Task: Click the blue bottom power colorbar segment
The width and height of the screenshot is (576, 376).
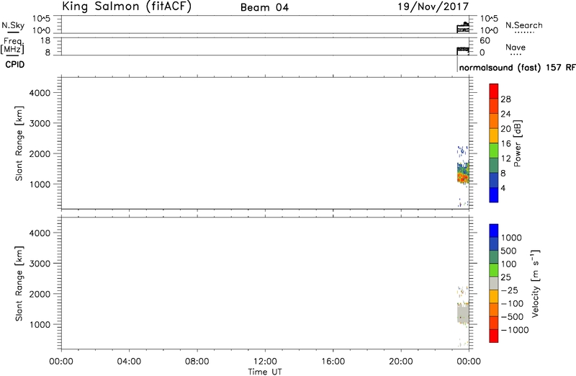Action: pyautogui.click(x=494, y=194)
